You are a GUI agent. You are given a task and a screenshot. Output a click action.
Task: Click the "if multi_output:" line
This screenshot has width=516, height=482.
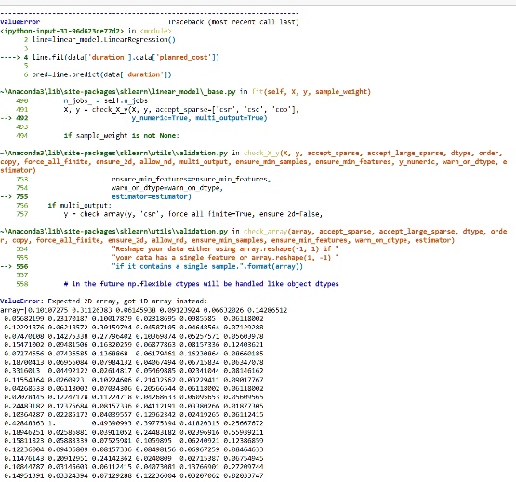pos(80,206)
